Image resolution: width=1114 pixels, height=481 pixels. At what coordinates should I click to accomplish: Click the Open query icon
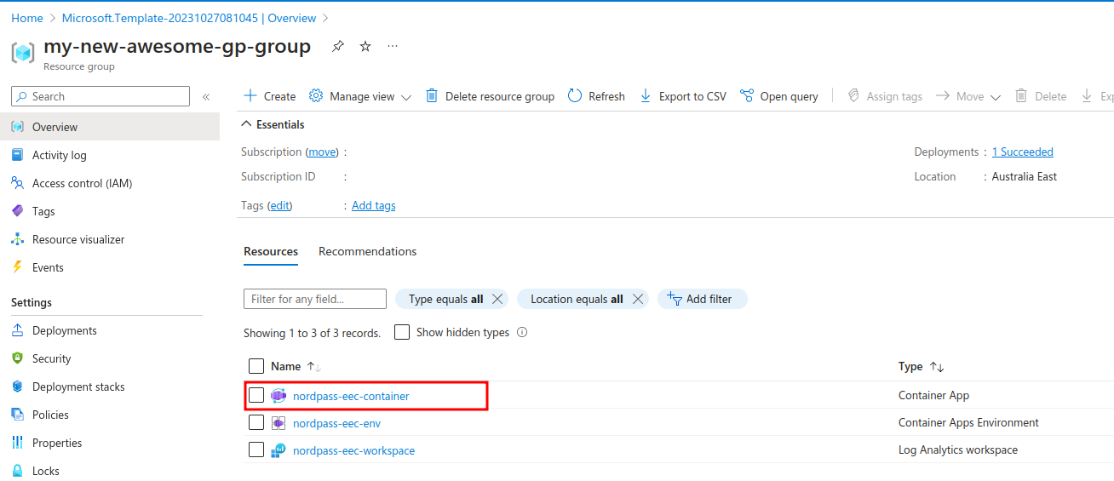coord(747,96)
